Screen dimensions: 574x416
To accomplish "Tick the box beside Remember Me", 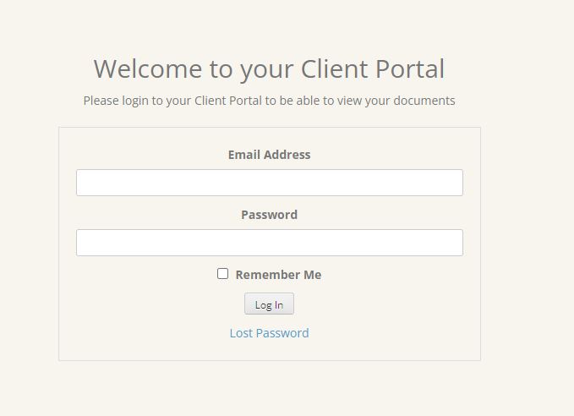I will point(223,273).
